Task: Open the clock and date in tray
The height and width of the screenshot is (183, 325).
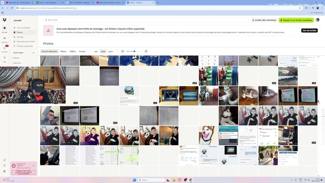Action: click(x=315, y=180)
